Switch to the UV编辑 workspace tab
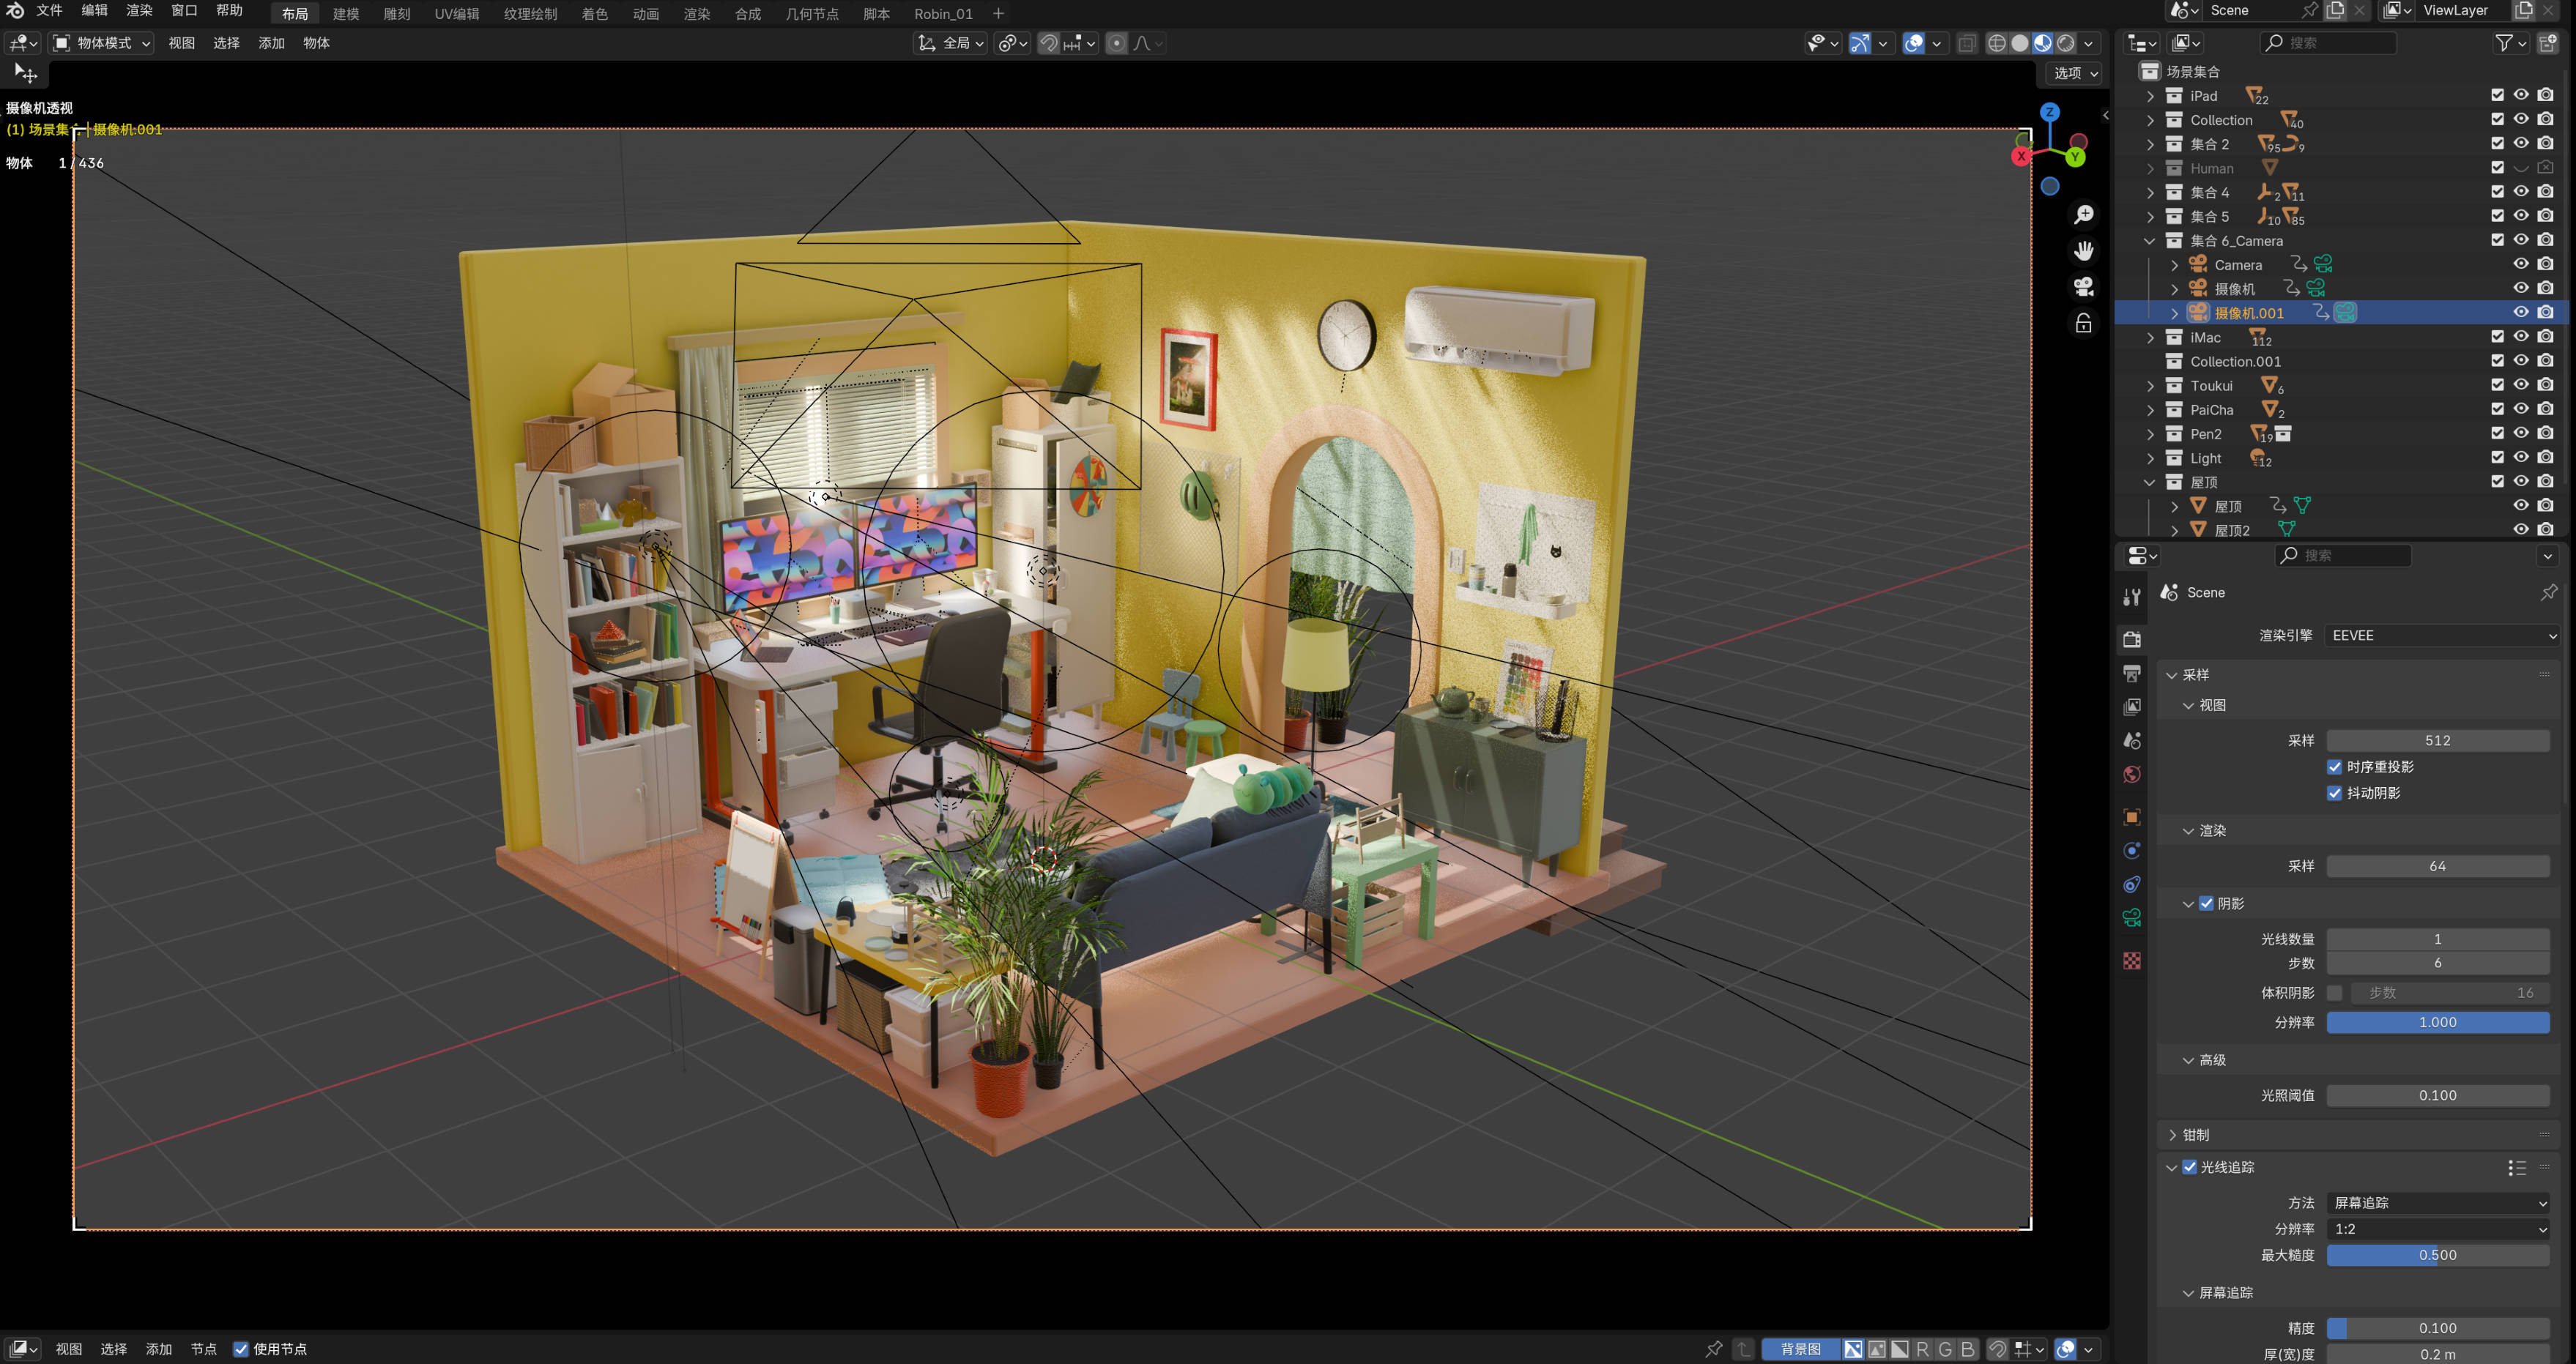 [x=457, y=14]
